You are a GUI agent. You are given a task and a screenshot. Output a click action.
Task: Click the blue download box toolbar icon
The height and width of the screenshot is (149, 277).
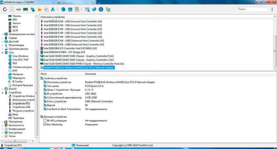click(94, 9)
